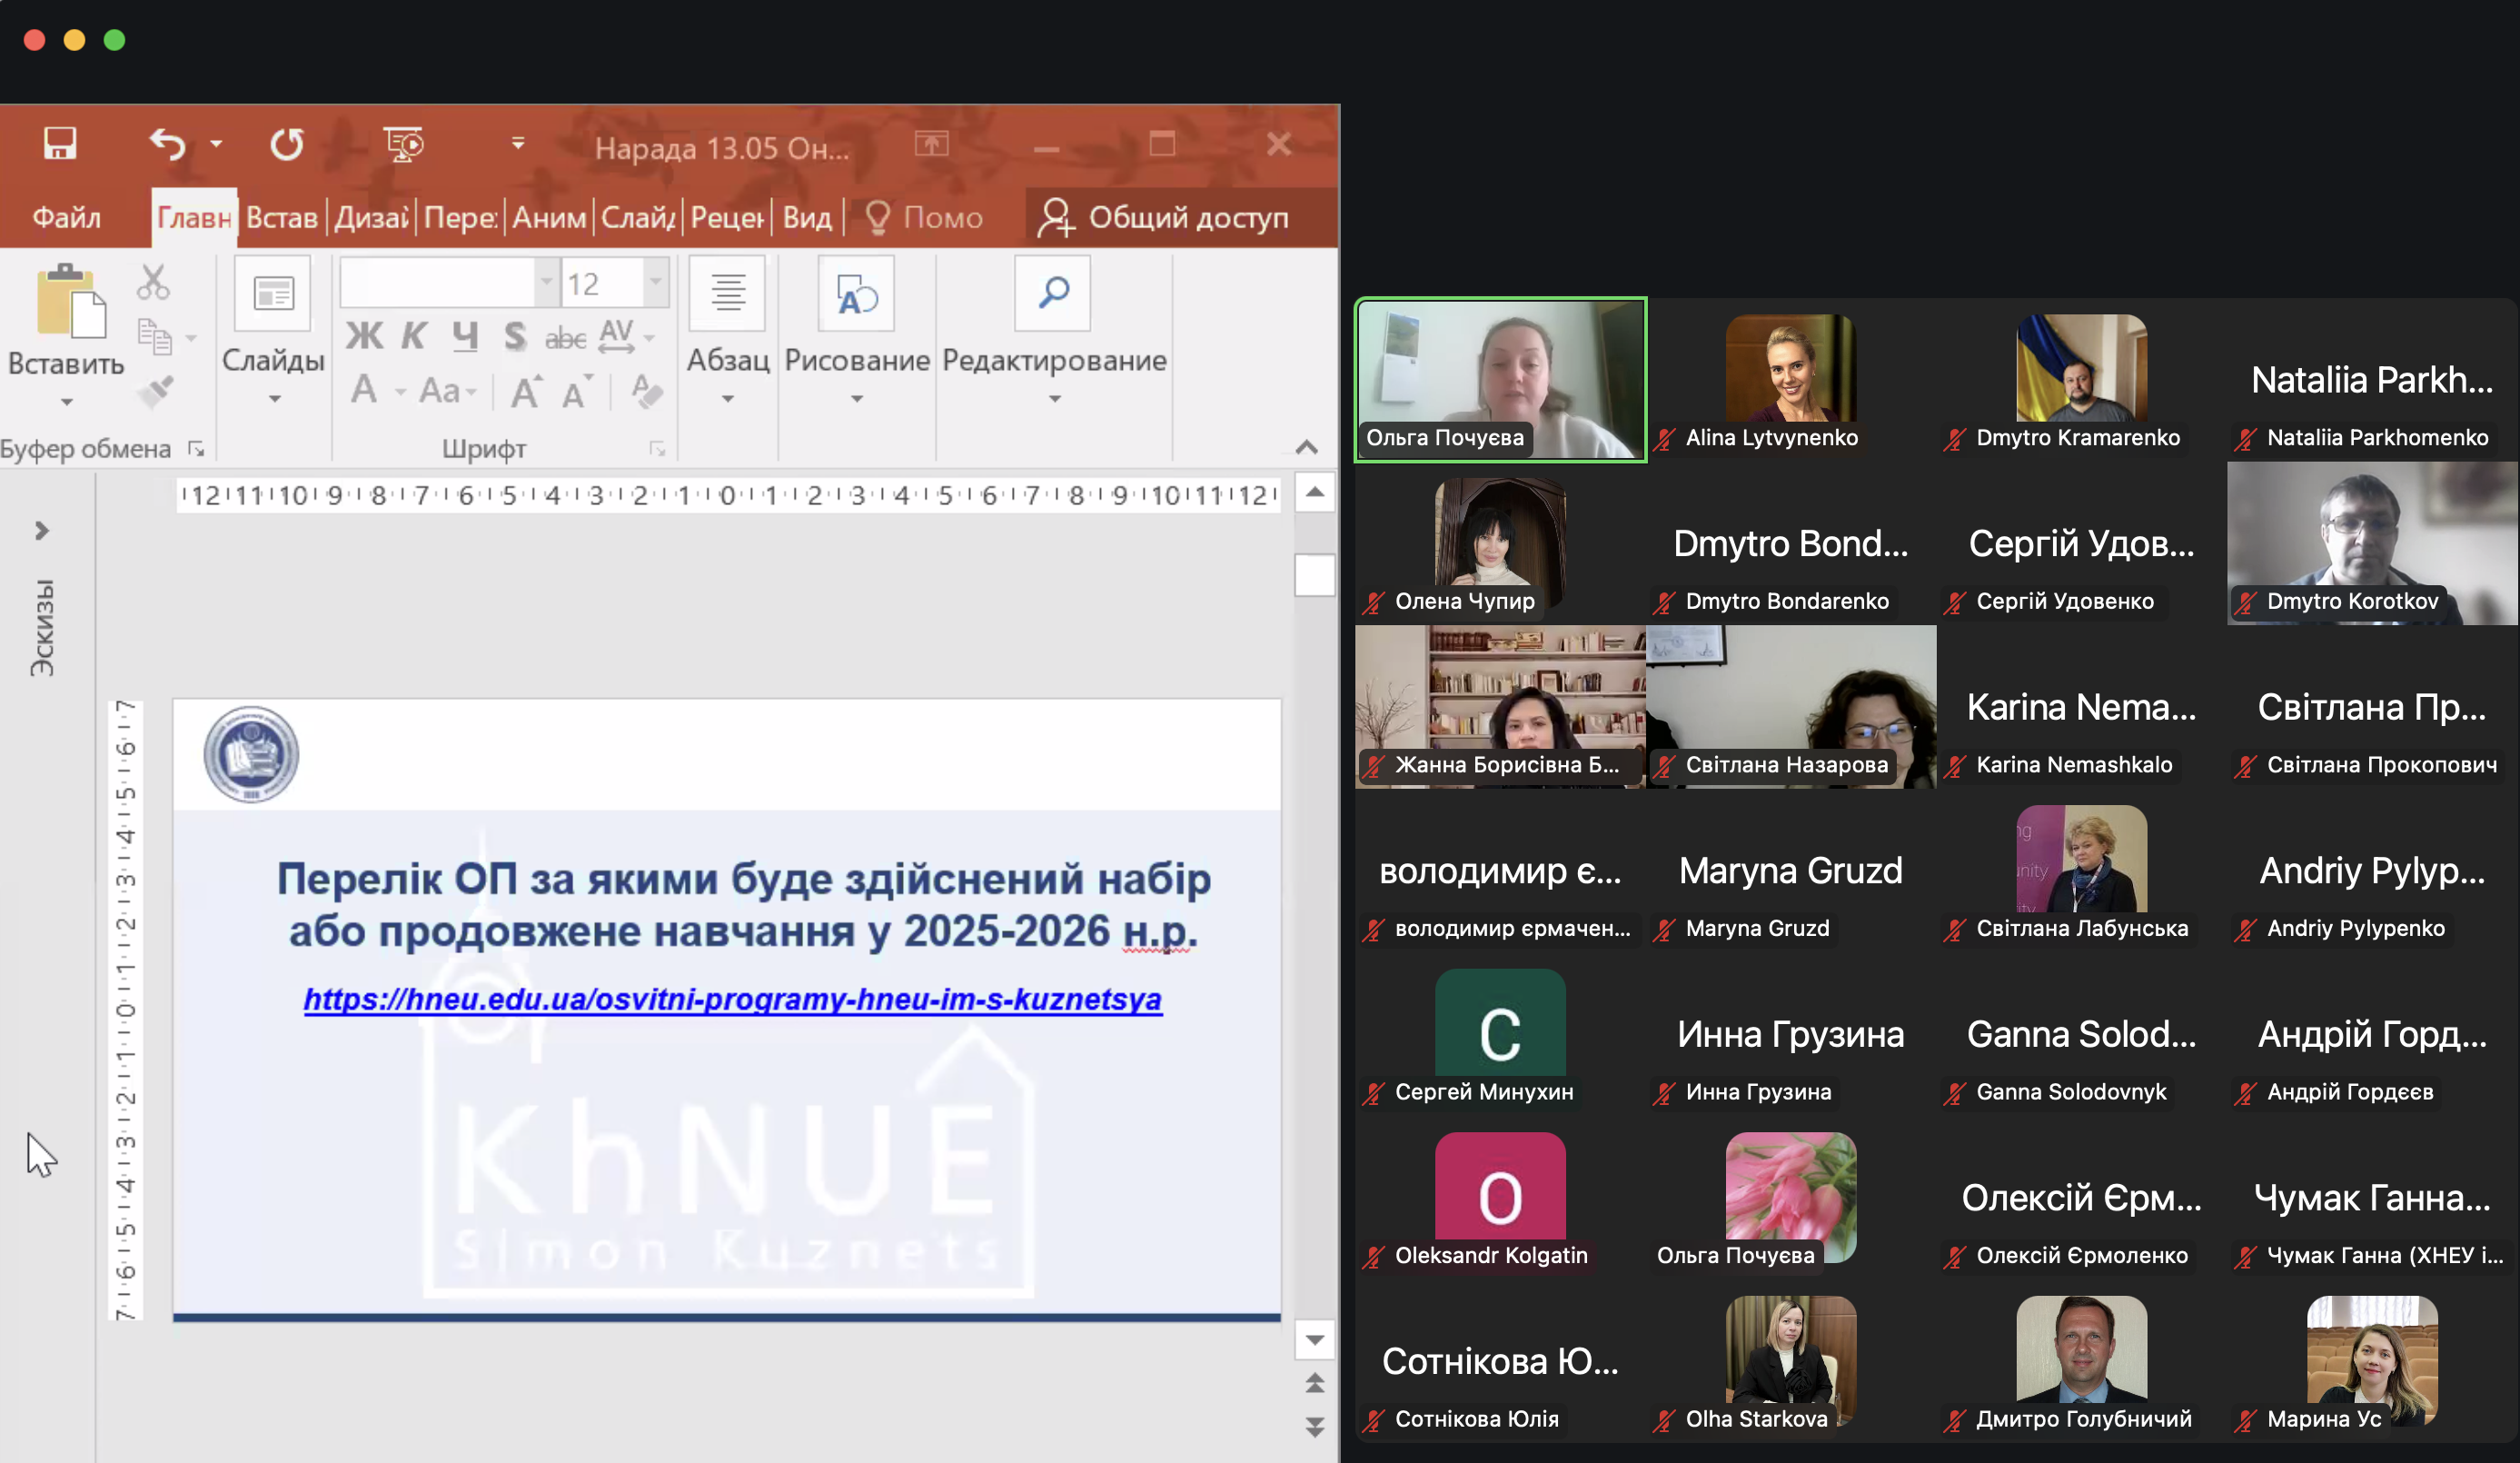Click the KhNUE university logo on slide
The height and width of the screenshot is (1463, 2520).
tap(251, 754)
